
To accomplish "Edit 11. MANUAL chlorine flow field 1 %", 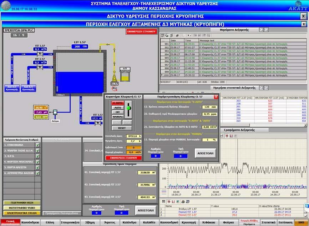I will coord(210,140).
